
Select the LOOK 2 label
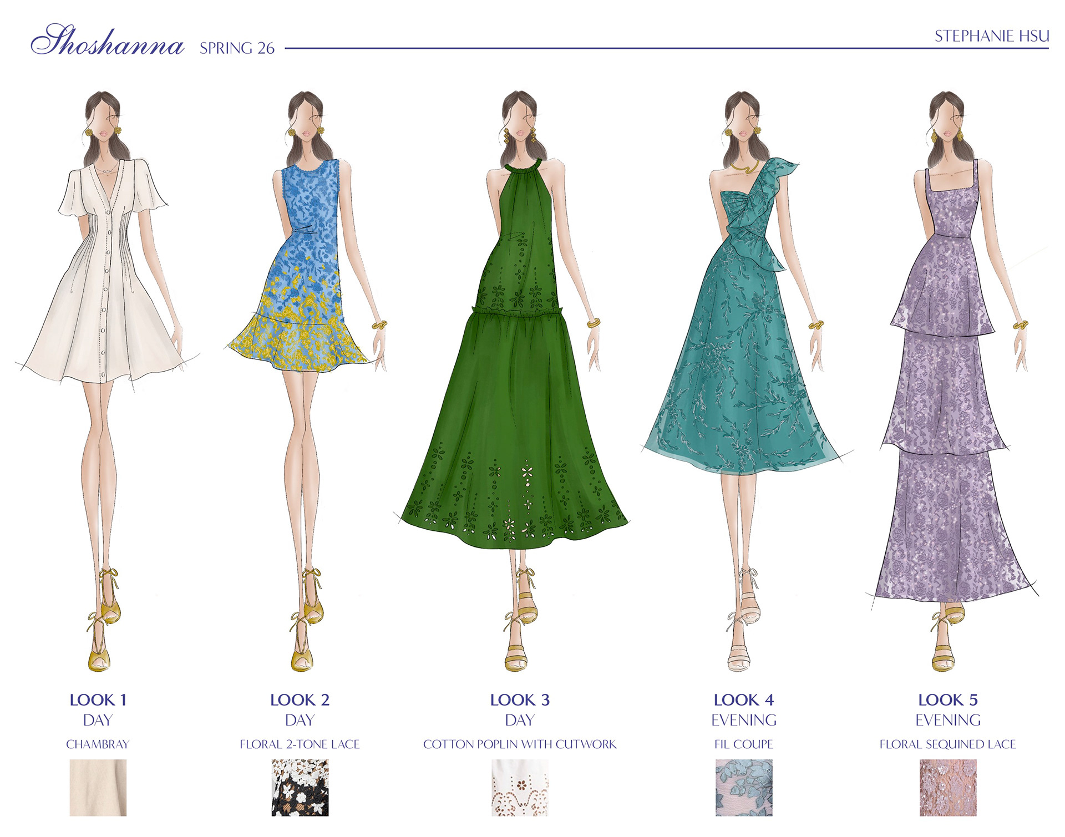coord(300,700)
